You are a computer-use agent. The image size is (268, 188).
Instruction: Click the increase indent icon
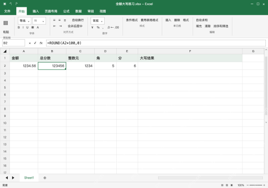[60, 26]
